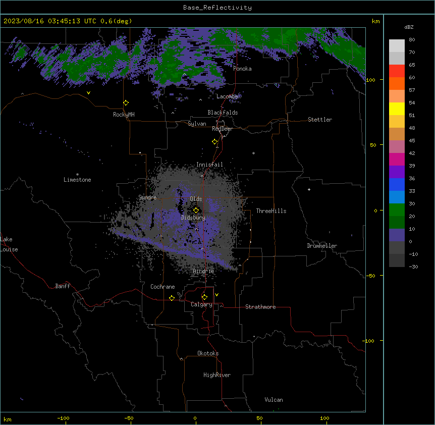This screenshot has height=425, width=435.
Task: Click the Blackfalds label
Action: click(x=223, y=113)
